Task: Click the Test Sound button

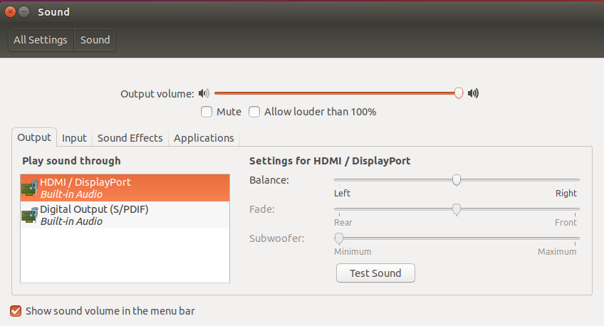Action: (375, 273)
